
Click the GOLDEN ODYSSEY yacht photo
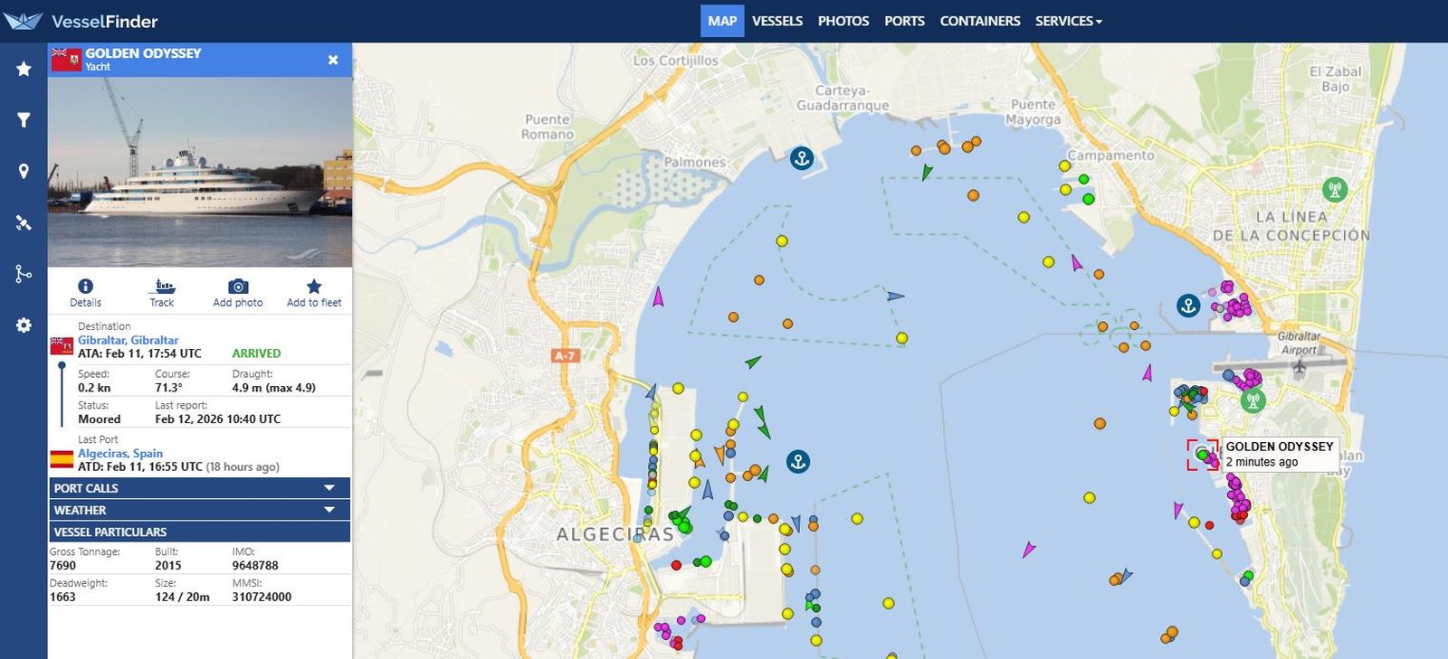tap(200, 172)
